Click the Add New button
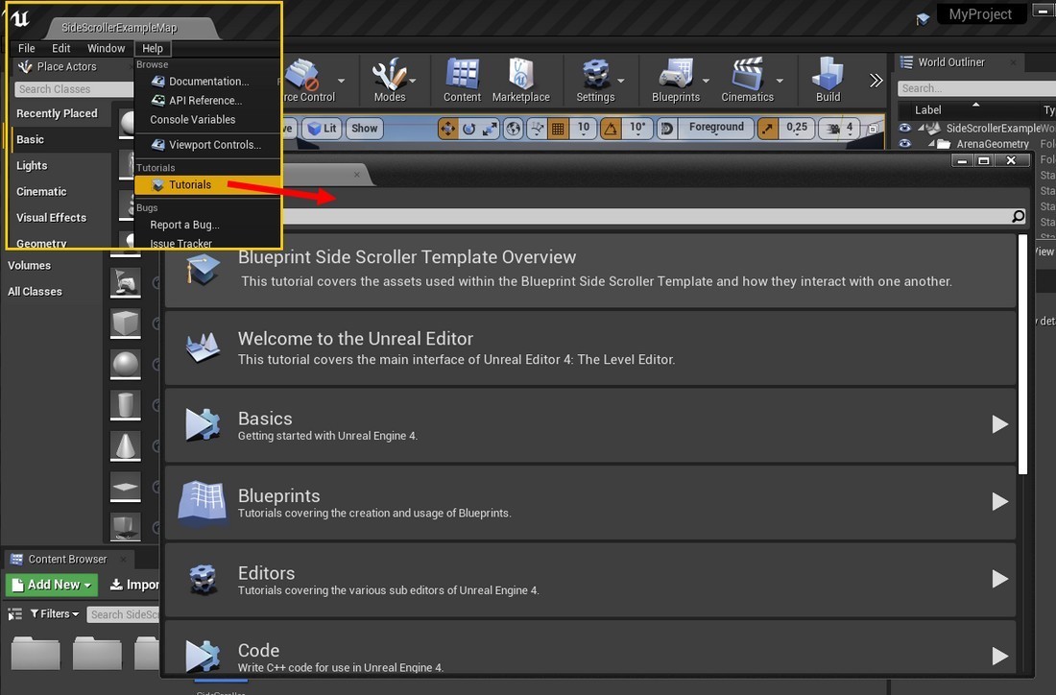The width and height of the screenshot is (1056, 695). [x=52, y=585]
